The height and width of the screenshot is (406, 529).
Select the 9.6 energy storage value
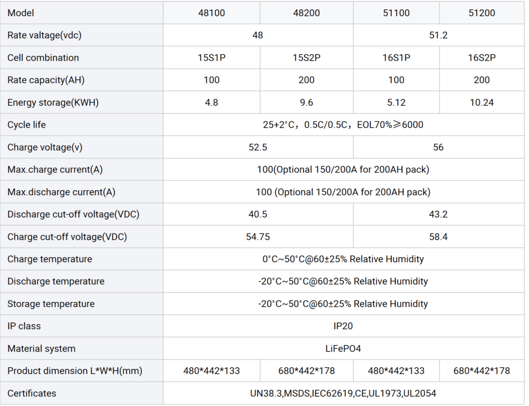coord(306,102)
